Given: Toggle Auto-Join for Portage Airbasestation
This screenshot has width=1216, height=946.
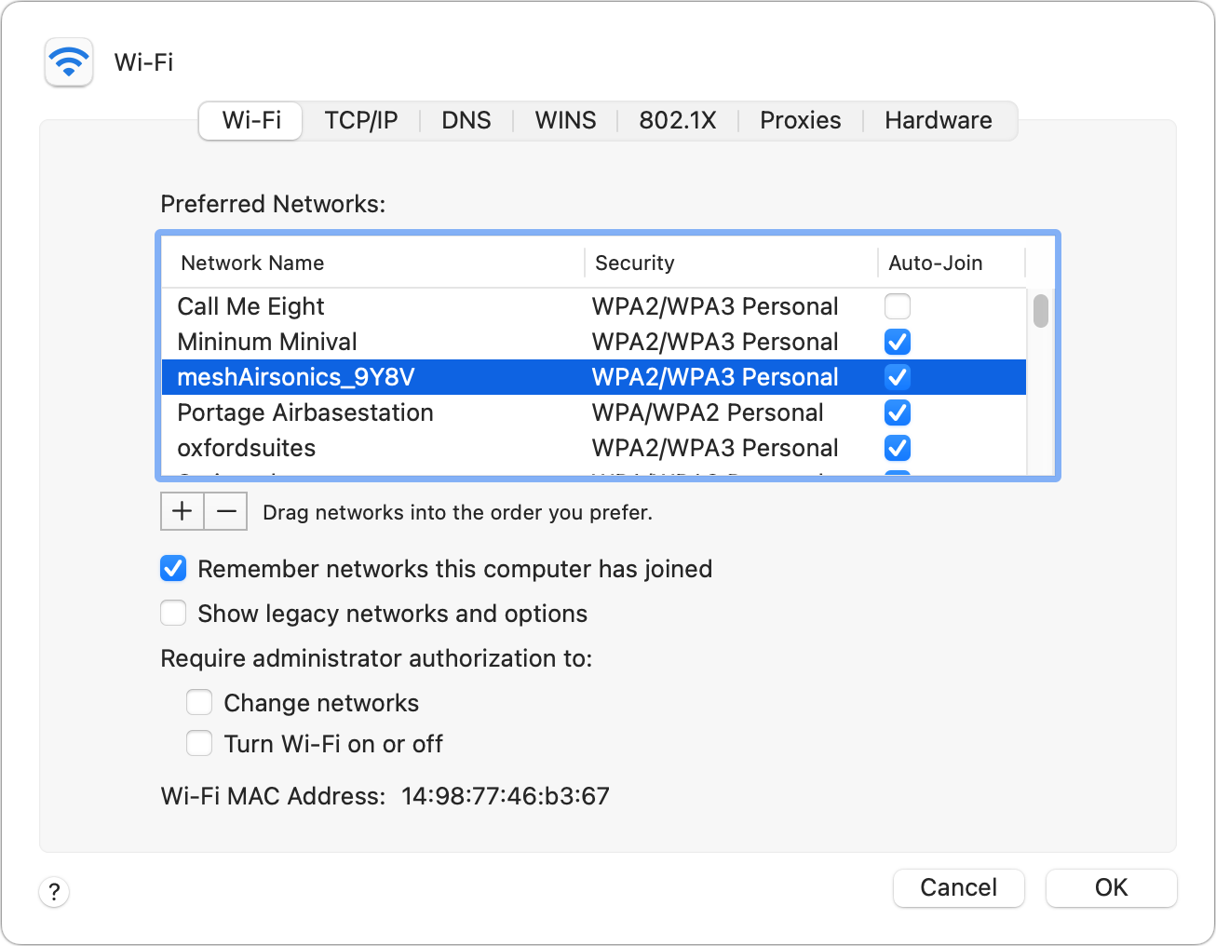Looking at the screenshot, I should click(897, 412).
